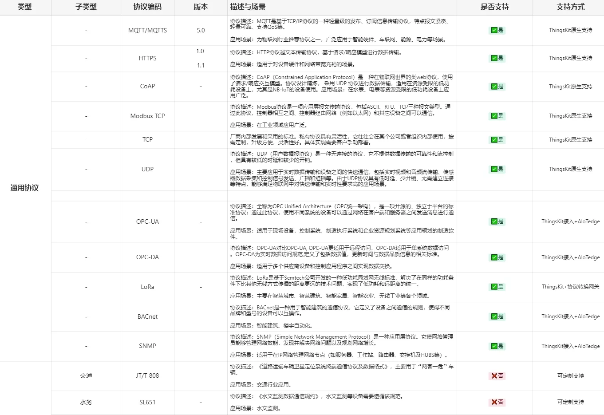Click the green check icon in the UDP row
The width and height of the screenshot is (604, 415).
tap(494, 169)
